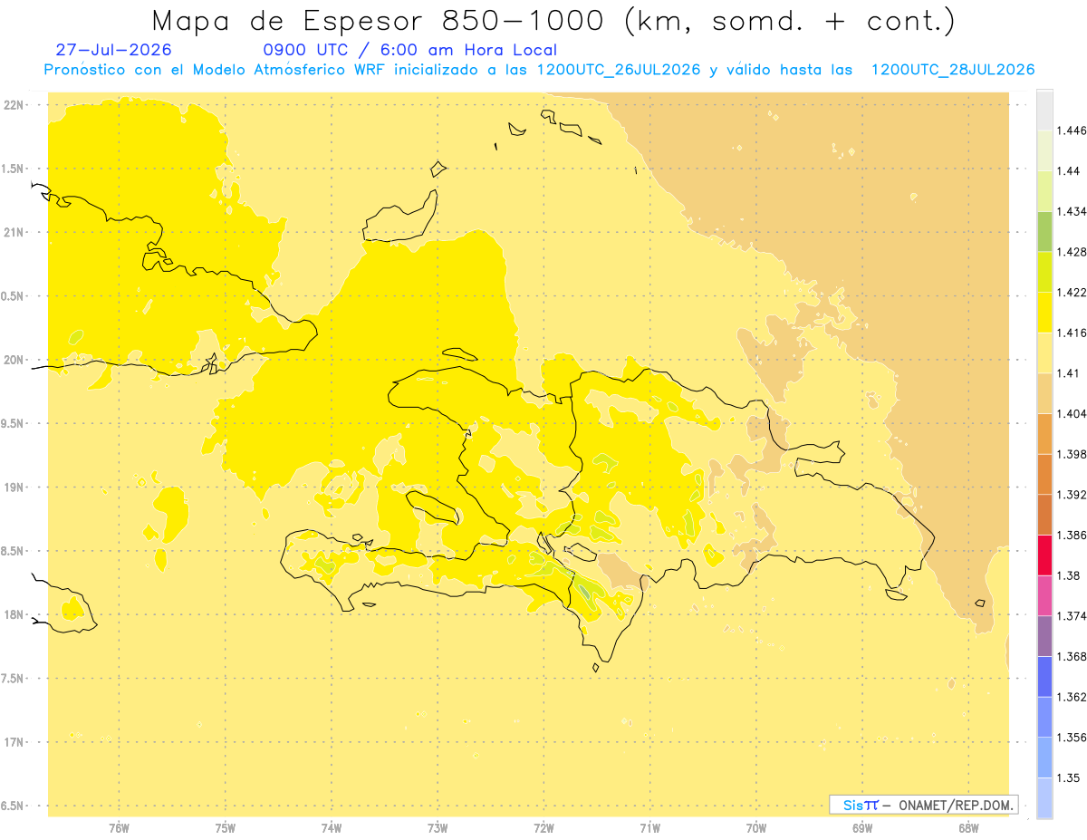Click the legend value '1.416'
Image resolution: width=1087 pixels, height=840 pixels.
tap(1072, 333)
